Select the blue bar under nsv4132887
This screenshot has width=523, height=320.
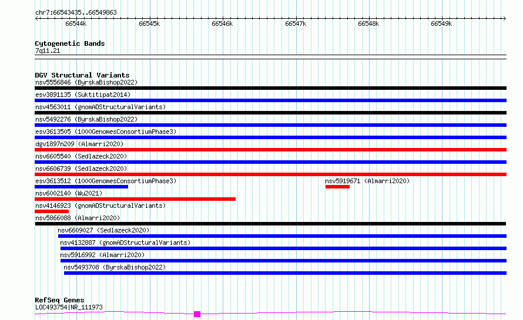(x=283, y=248)
